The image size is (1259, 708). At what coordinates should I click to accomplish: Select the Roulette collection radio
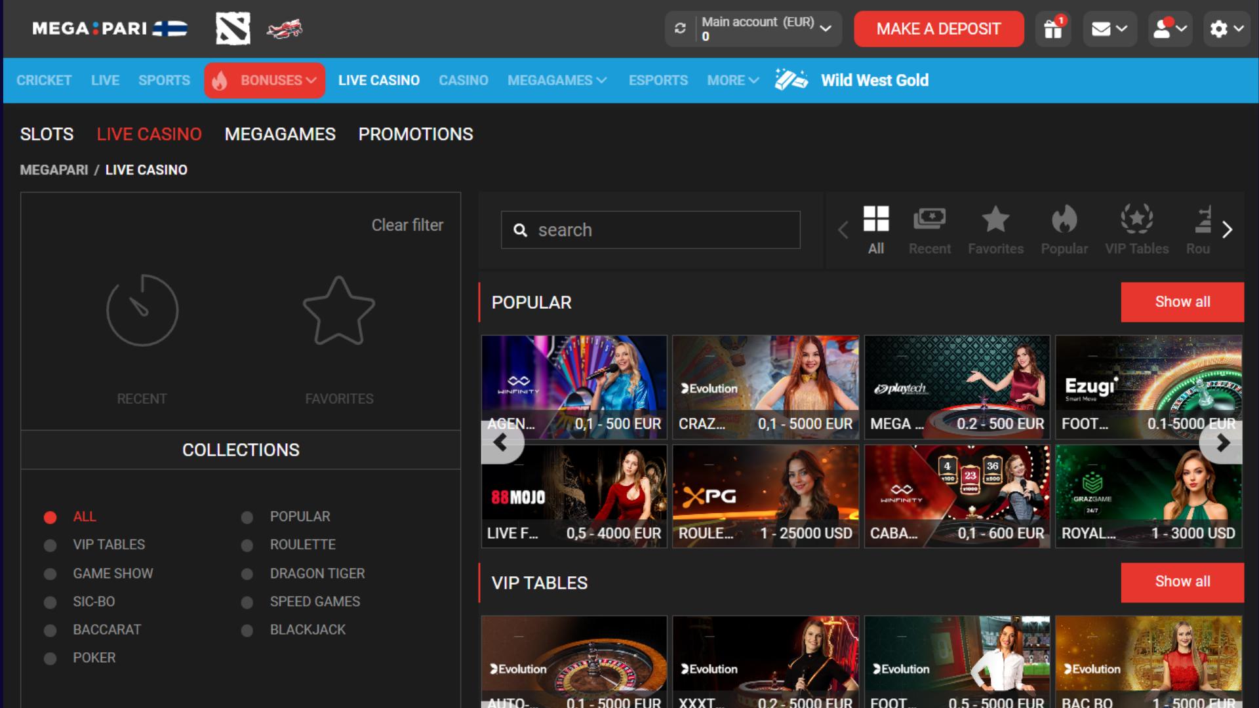pos(247,545)
